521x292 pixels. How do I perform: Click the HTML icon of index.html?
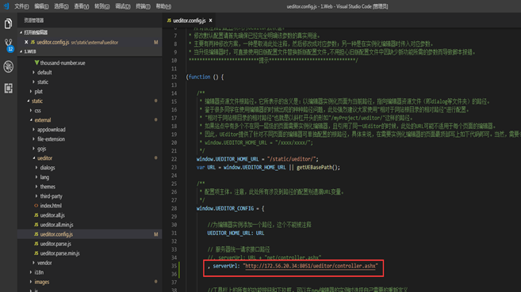point(36,206)
